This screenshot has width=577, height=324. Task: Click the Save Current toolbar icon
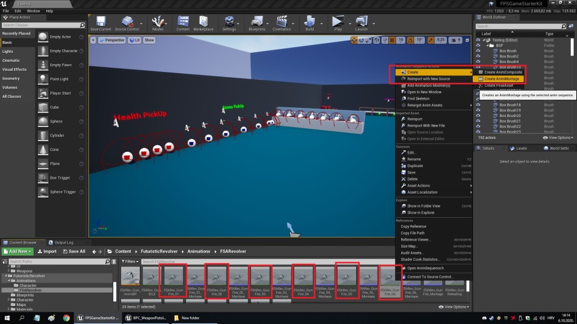tap(101, 22)
